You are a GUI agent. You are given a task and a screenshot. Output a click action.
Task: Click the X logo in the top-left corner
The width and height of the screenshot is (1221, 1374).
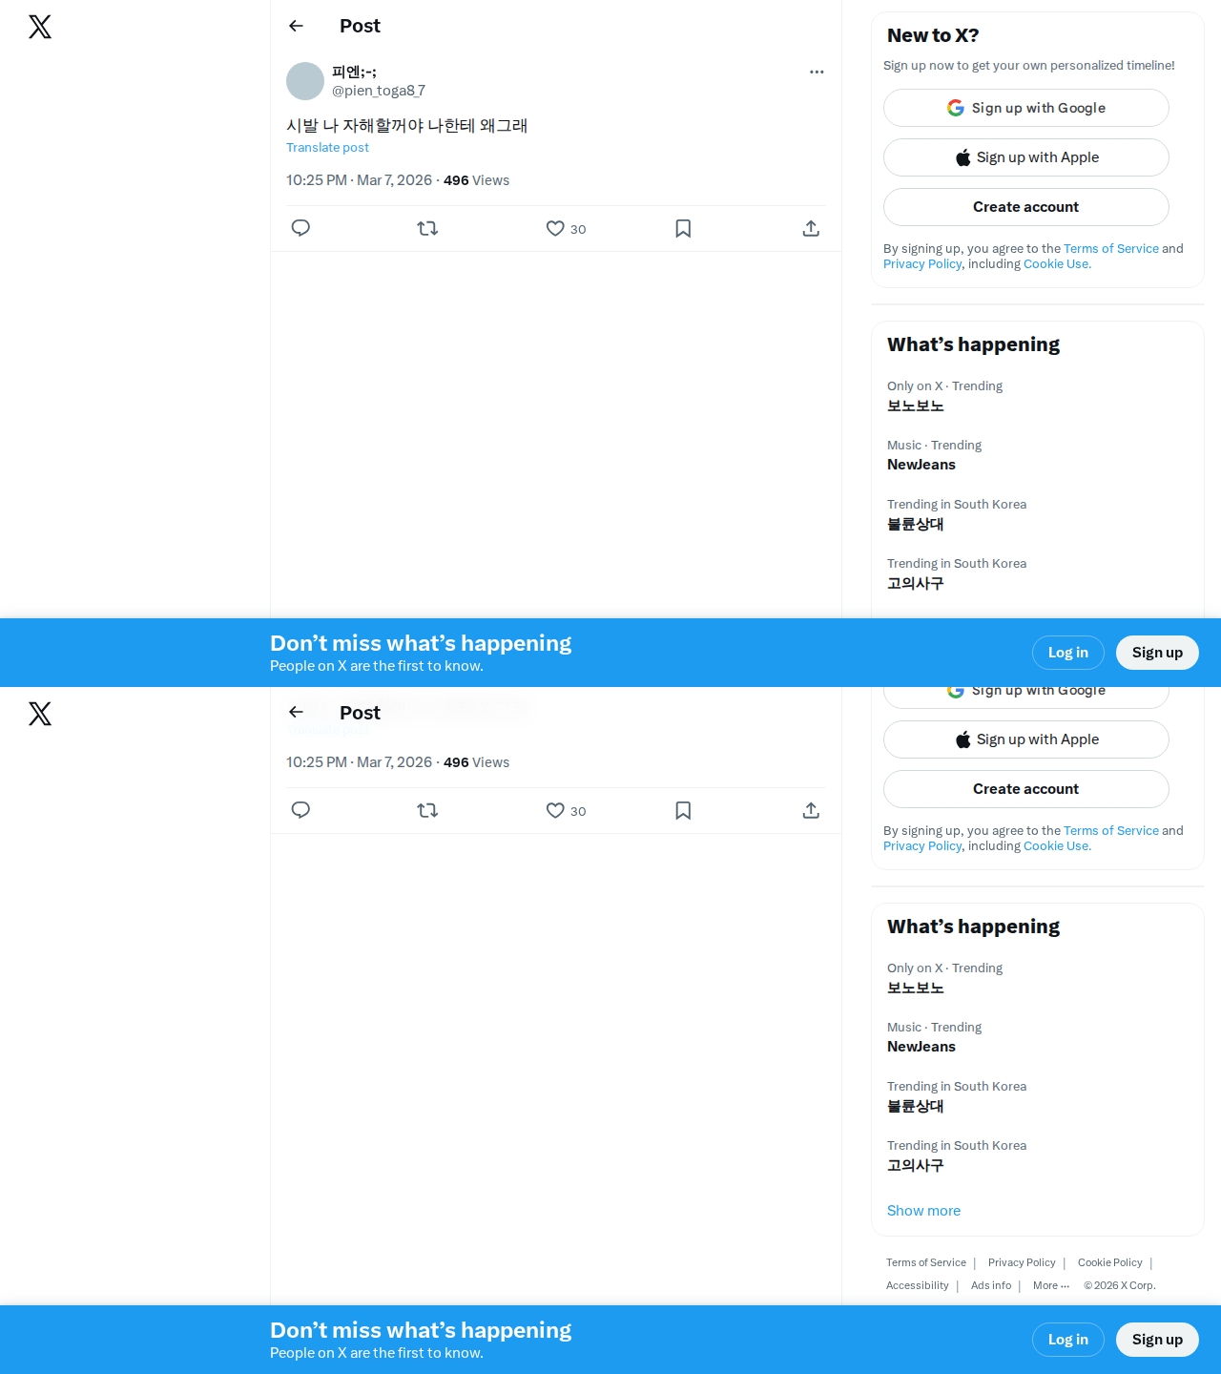click(x=40, y=27)
